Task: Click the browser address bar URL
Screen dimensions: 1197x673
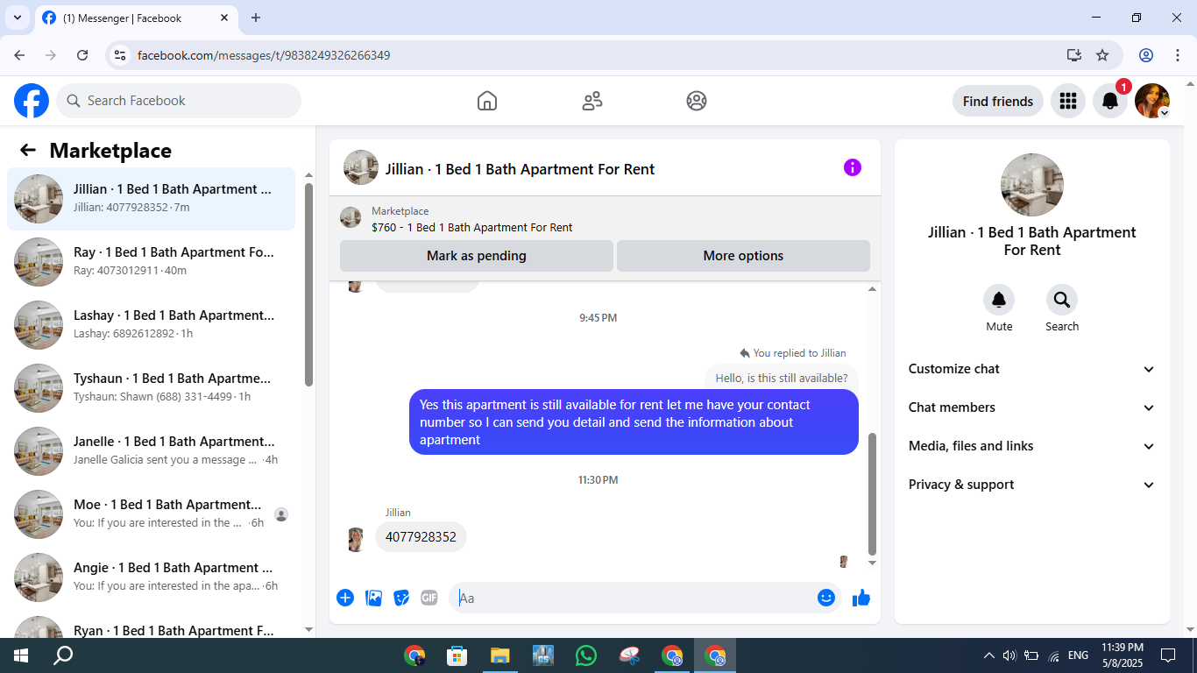Action: click(264, 55)
